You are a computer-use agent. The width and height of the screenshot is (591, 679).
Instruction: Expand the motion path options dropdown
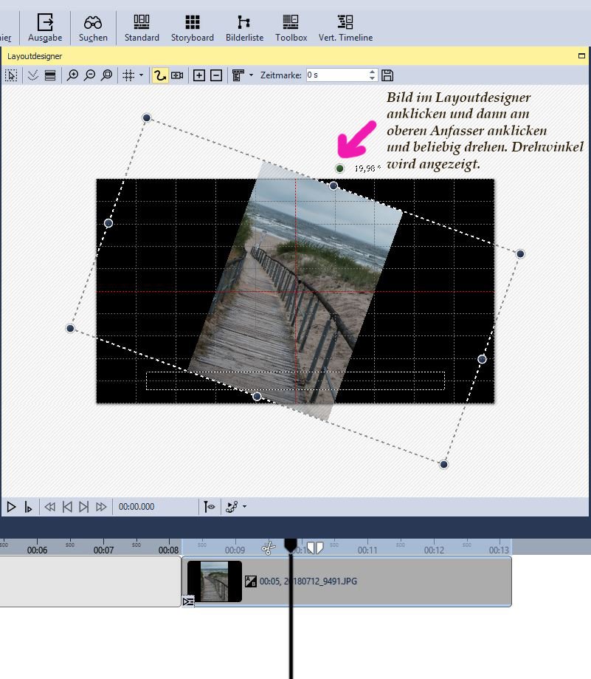(x=244, y=507)
